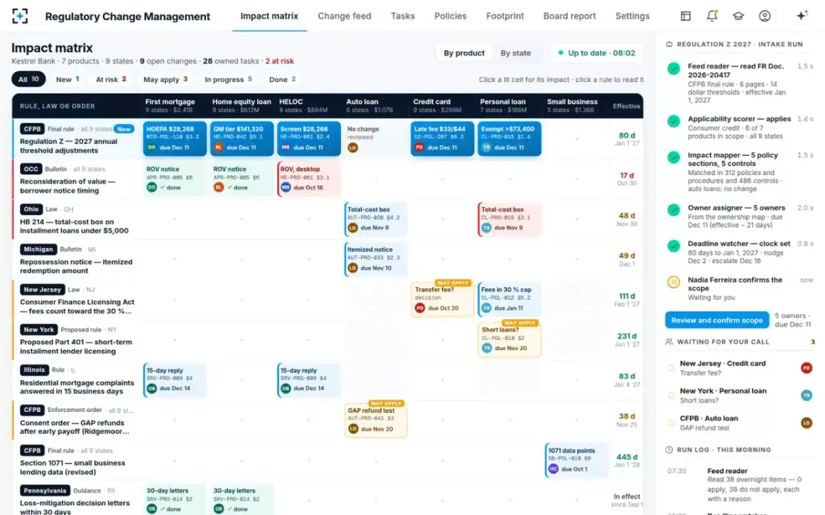Image resolution: width=825 pixels, height=515 pixels.
Task: Open the Settings tab
Action: tap(632, 16)
